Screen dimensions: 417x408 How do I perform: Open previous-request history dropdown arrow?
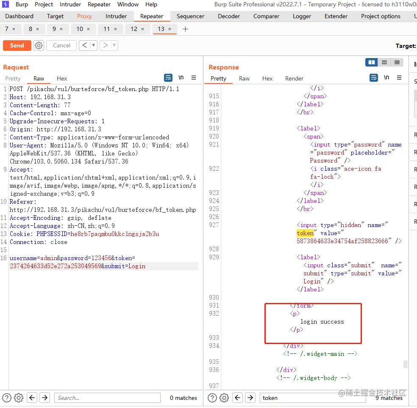pyautogui.click(x=94, y=45)
